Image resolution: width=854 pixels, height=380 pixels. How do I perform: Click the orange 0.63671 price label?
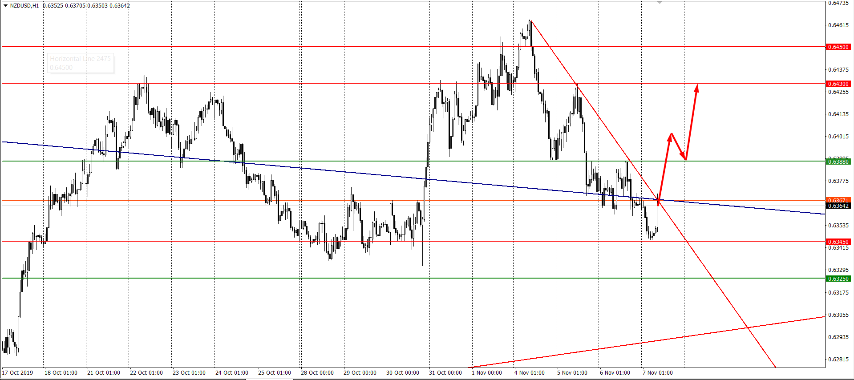pyautogui.click(x=838, y=200)
